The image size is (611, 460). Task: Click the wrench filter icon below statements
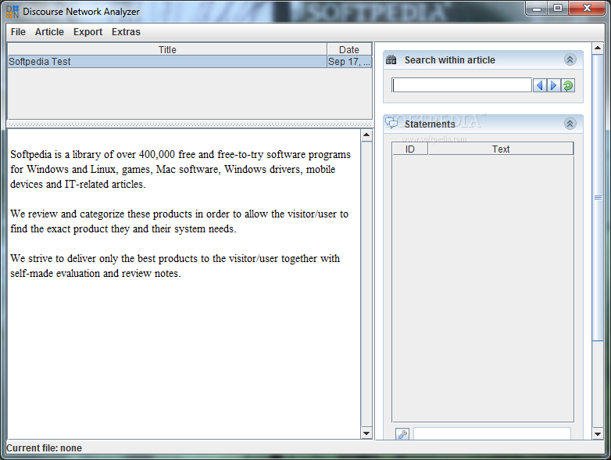coord(402,434)
